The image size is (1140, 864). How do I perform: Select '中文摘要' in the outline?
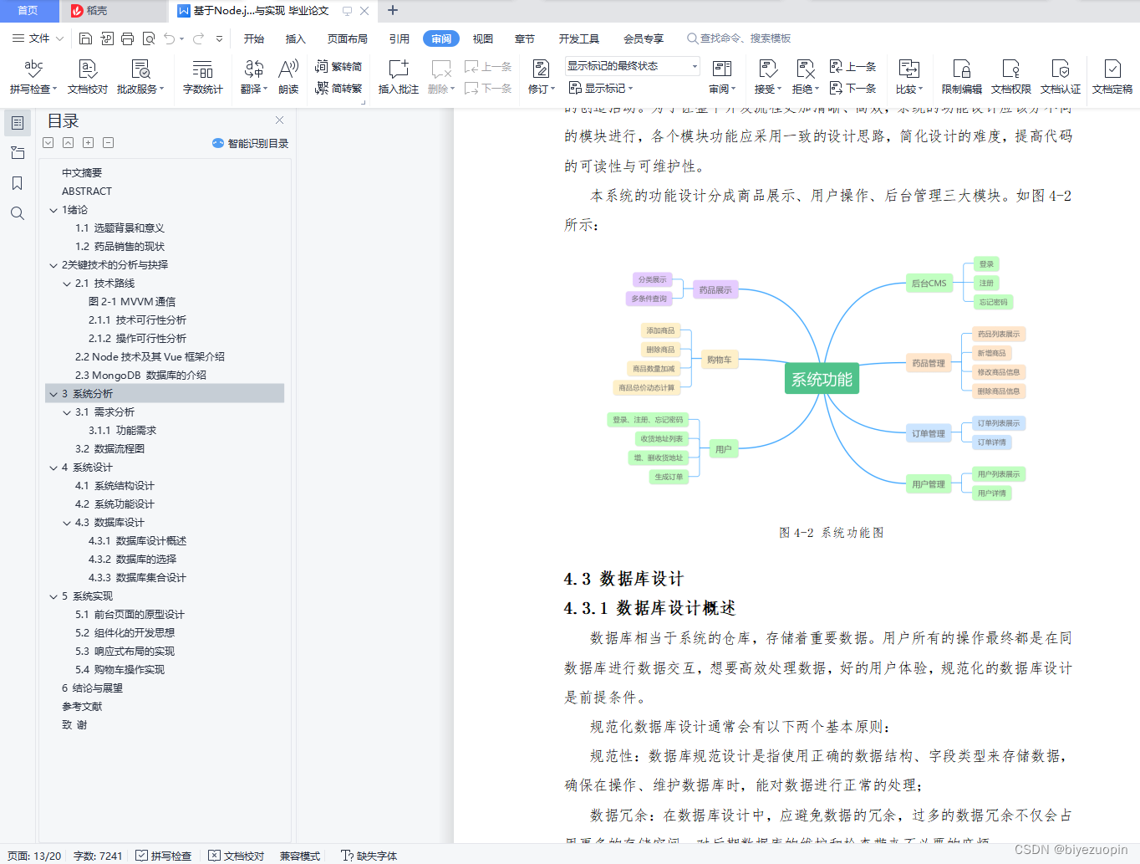pyautogui.click(x=82, y=173)
